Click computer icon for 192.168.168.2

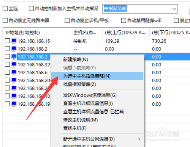click(x=14, y=49)
